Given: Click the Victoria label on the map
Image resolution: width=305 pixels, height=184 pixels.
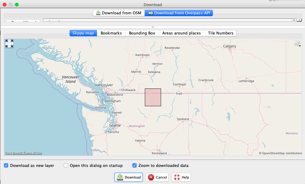Looking at the screenshot, I should 100,108.
